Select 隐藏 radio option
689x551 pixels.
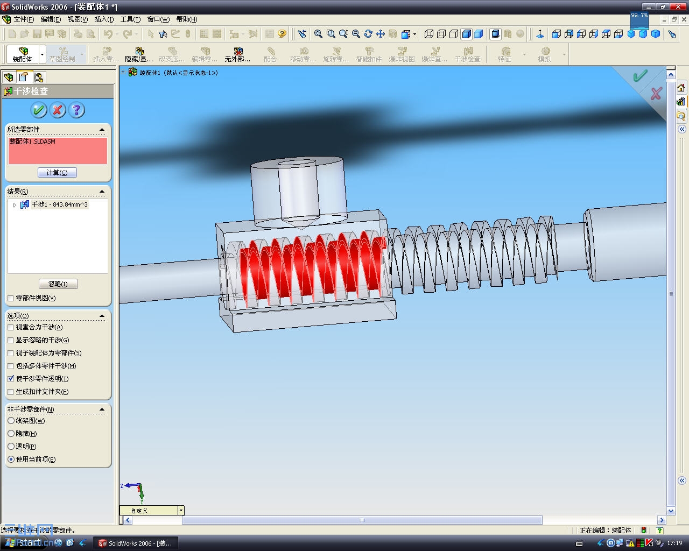pos(11,434)
